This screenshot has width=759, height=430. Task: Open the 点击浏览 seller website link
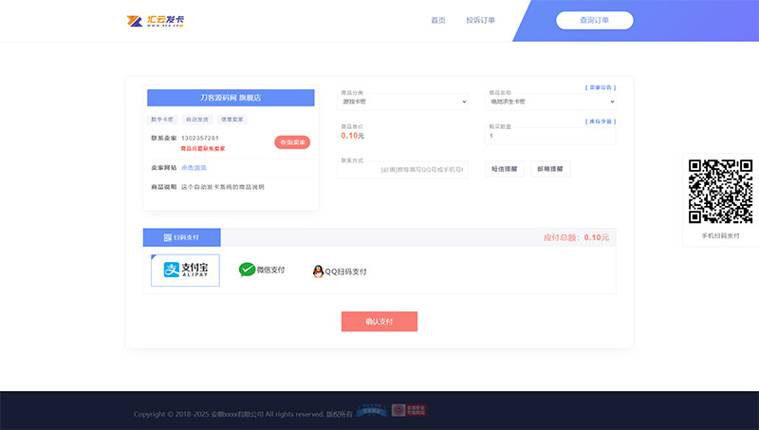[x=194, y=168]
